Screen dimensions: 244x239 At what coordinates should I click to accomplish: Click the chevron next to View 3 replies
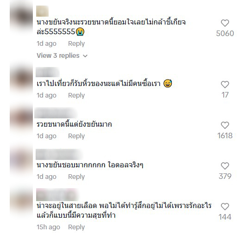tap(85, 56)
